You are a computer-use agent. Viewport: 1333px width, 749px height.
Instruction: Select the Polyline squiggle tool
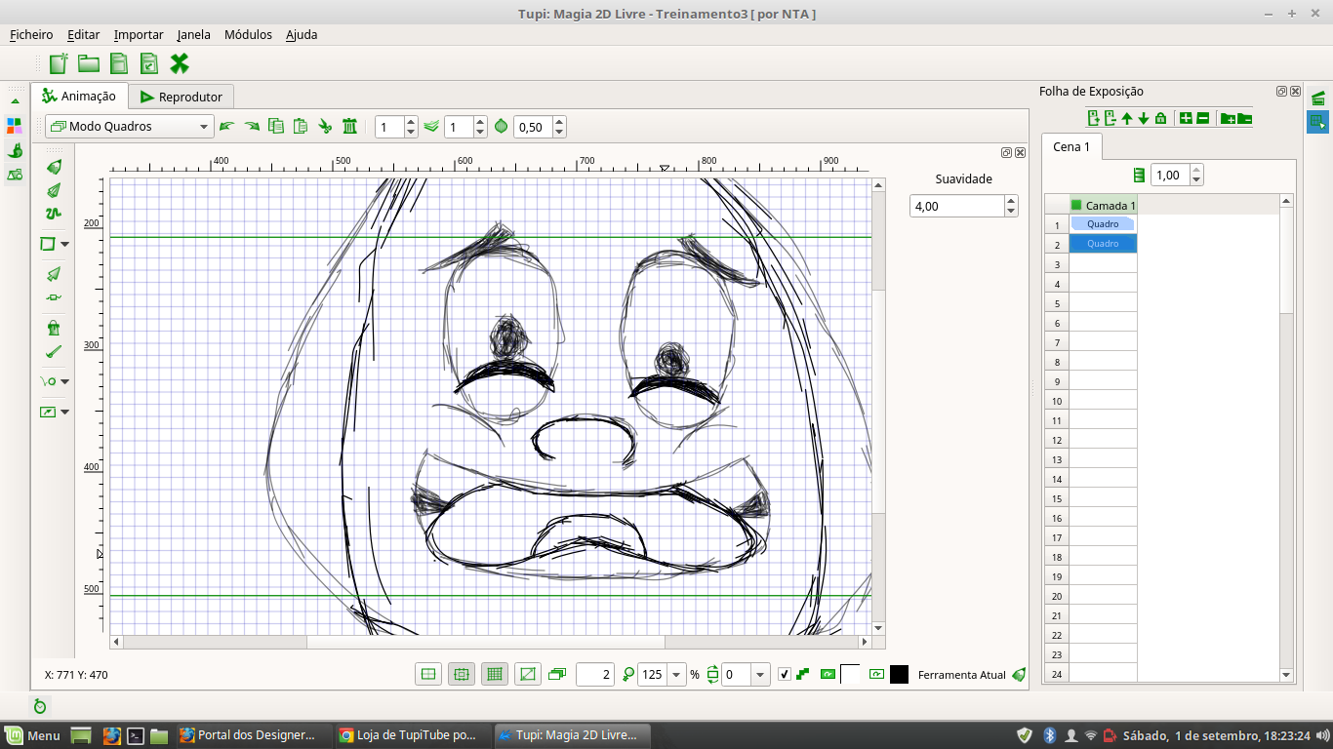pos(55,214)
